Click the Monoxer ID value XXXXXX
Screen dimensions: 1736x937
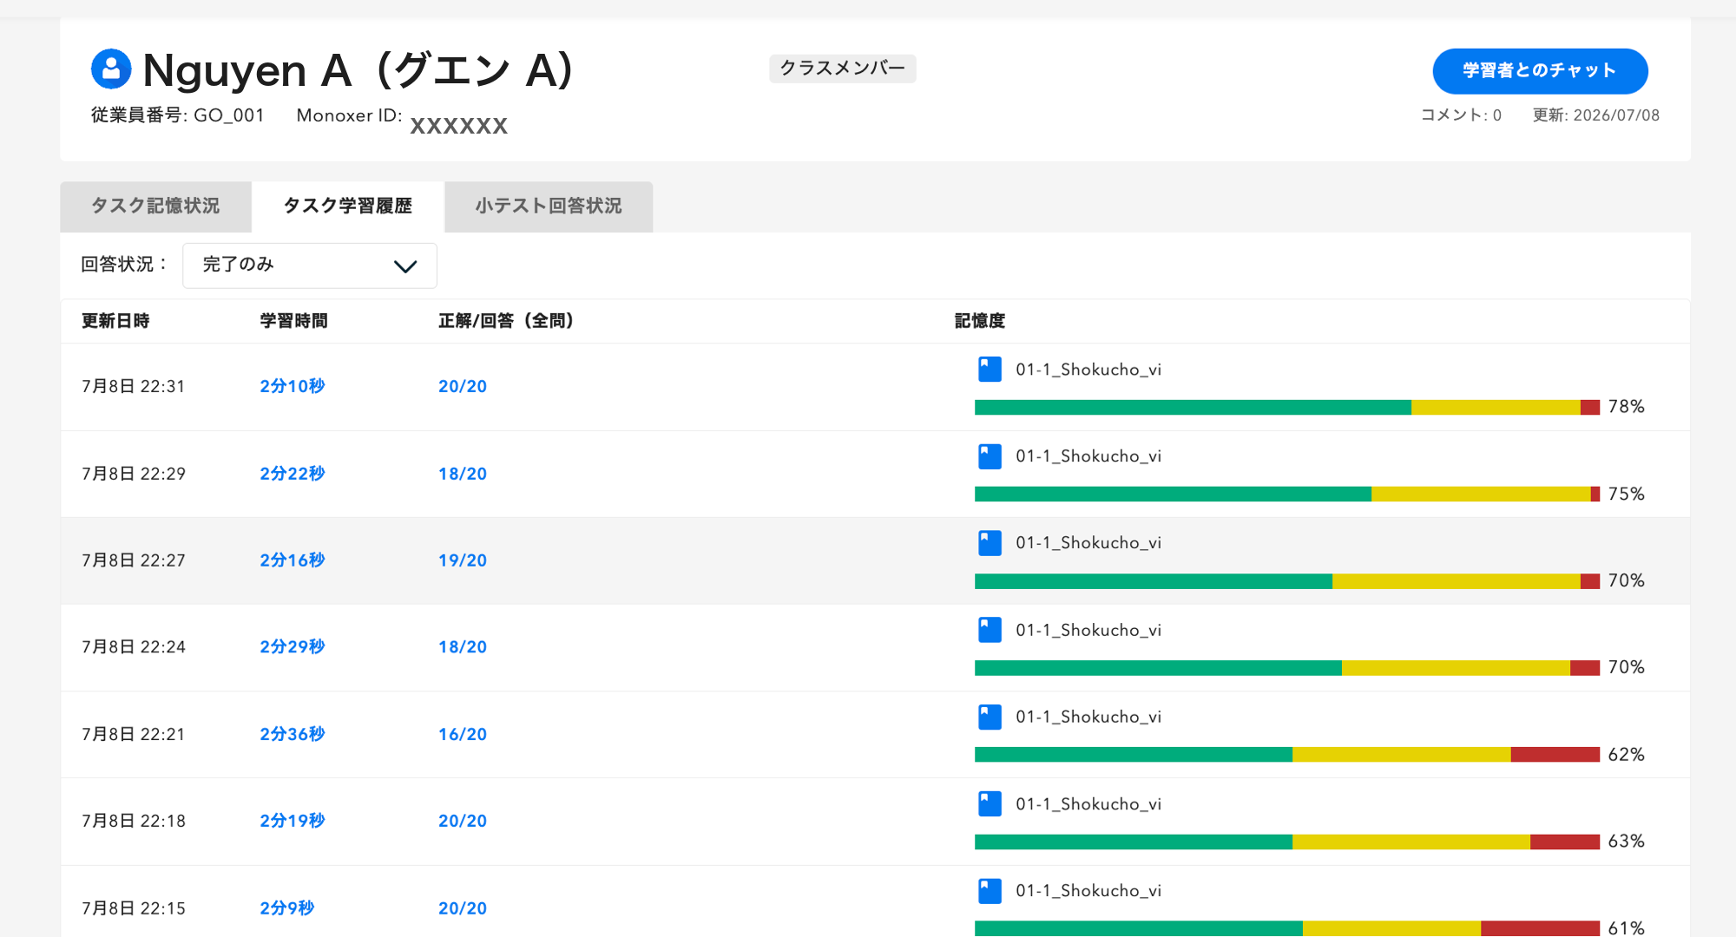click(458, 126)
